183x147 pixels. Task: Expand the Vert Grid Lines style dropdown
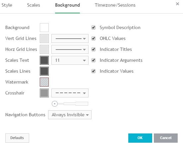(70, 39)
